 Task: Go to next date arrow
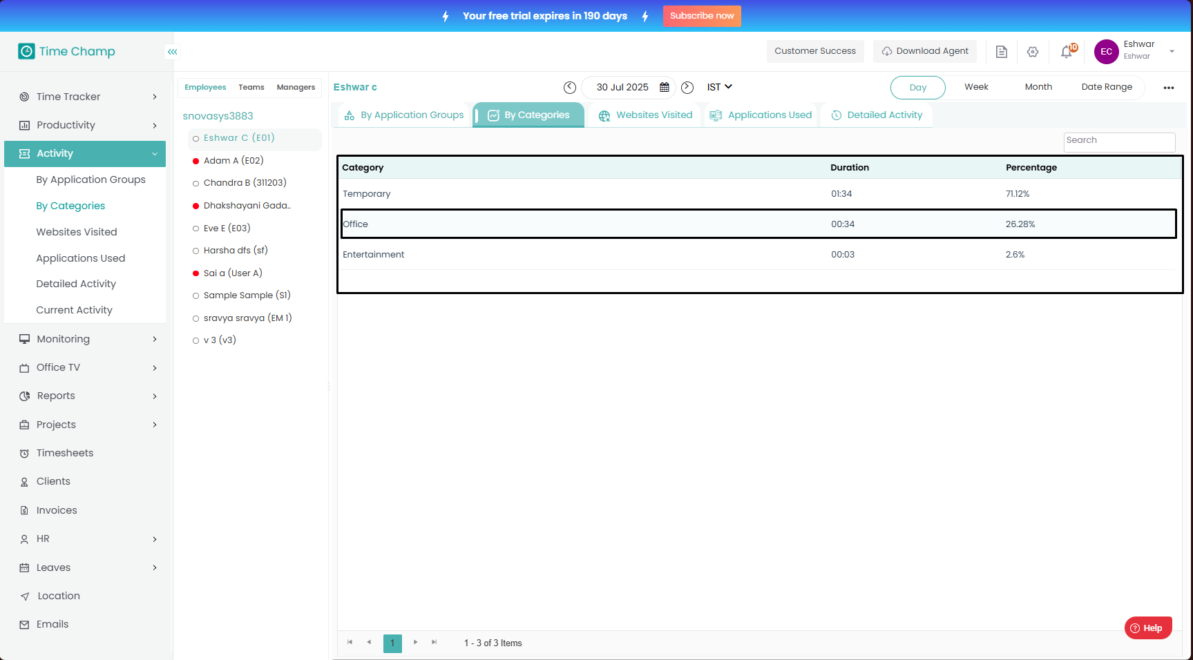(x=687, y=88)
